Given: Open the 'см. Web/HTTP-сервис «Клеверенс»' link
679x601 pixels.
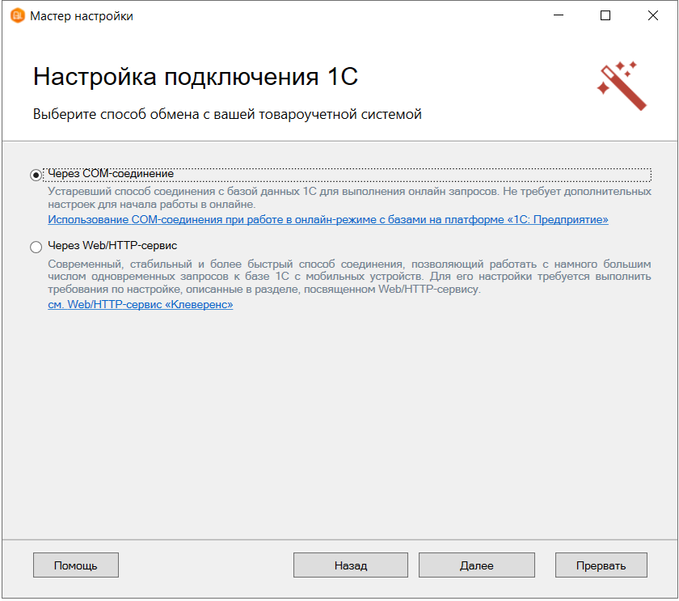Looking at the screenshot, I should pyautogui.click(x=141, y=305).
